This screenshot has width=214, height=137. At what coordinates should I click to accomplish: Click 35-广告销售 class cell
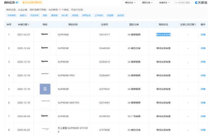134,116
